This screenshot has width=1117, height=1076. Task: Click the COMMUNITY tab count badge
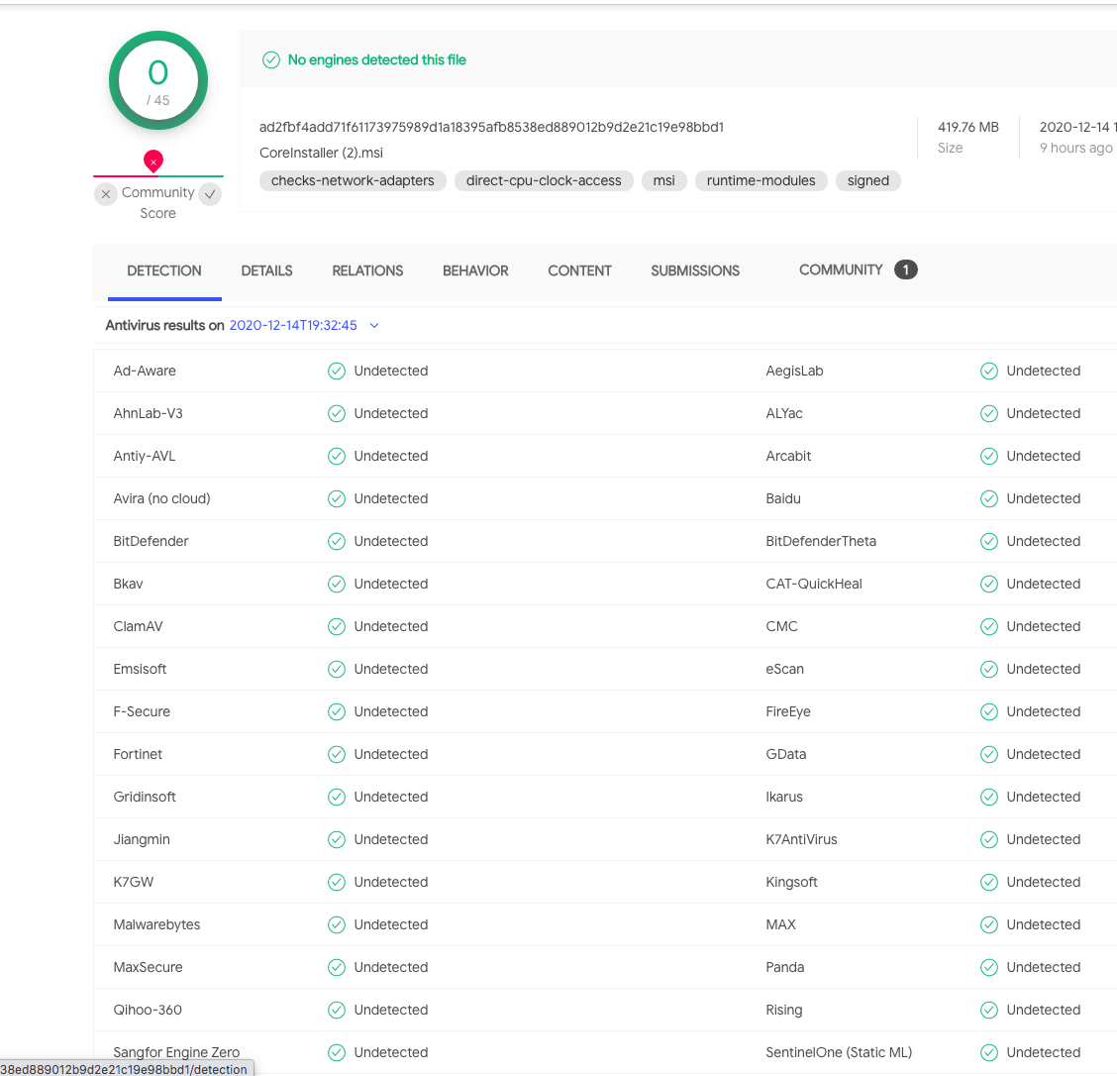(x=905, y=270)
